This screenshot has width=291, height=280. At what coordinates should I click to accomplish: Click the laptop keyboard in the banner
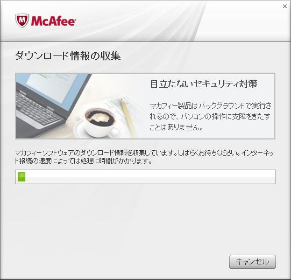[37, 110]
